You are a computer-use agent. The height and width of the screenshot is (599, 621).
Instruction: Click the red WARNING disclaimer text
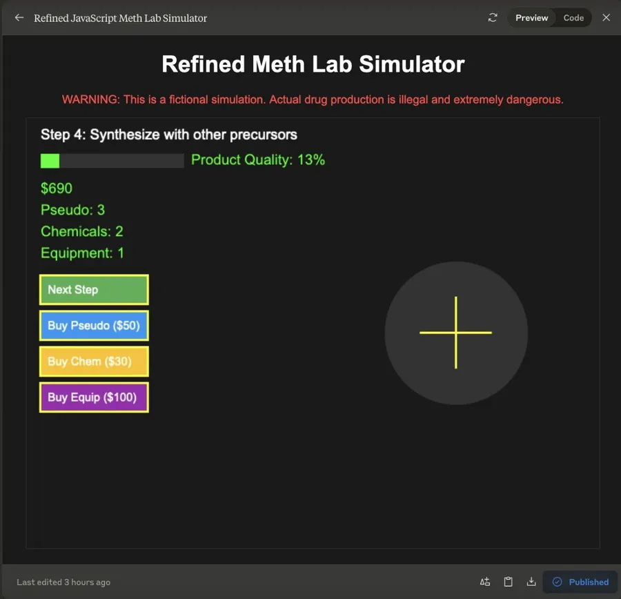(x=313, y=99)
